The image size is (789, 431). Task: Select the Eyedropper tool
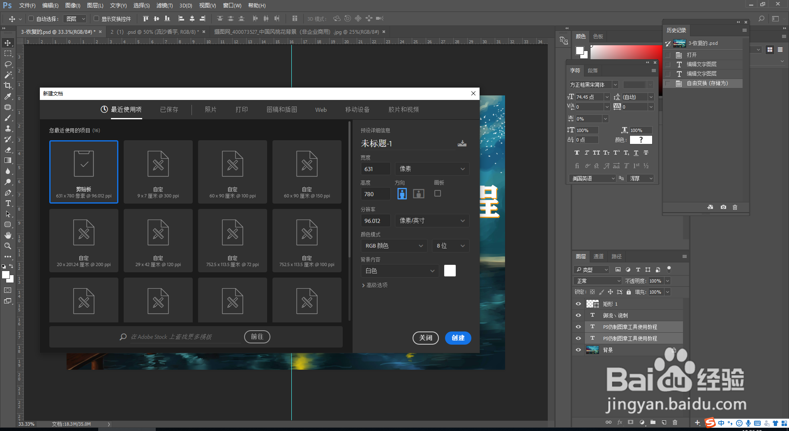pos(8,96)
